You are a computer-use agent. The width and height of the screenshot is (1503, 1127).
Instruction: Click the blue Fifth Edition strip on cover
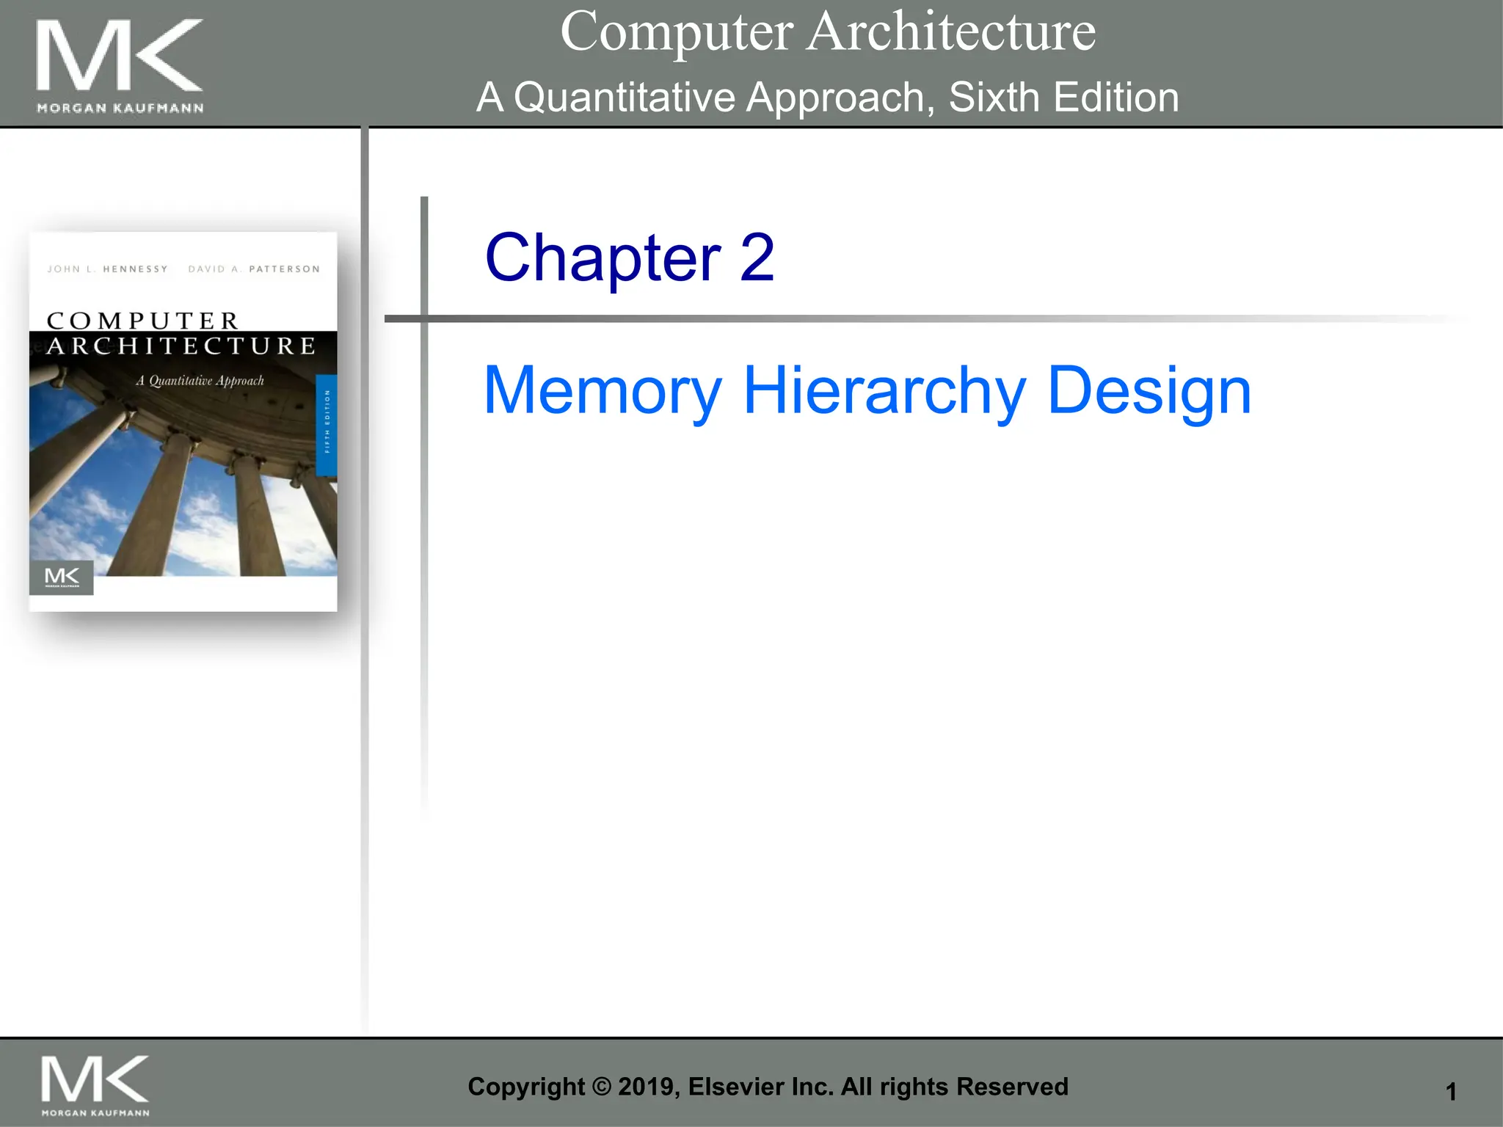[x=327, y=424]
